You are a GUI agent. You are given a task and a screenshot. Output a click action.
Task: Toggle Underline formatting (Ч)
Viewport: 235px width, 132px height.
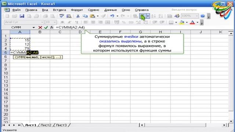tap(77, 22)
